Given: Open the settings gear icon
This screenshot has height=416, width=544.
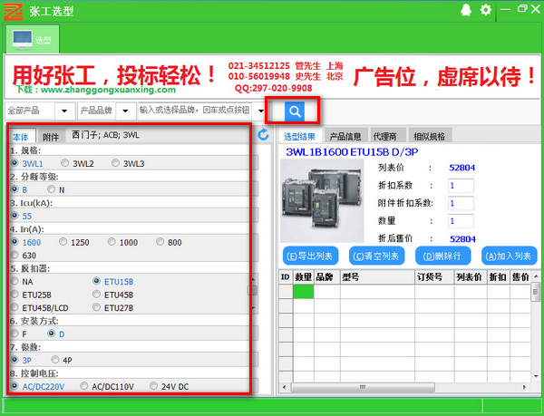Looking at the screenshot, I should pos(486,10).
